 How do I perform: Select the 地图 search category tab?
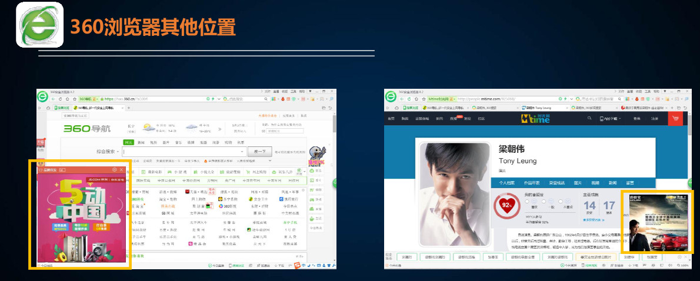point(203,142)
